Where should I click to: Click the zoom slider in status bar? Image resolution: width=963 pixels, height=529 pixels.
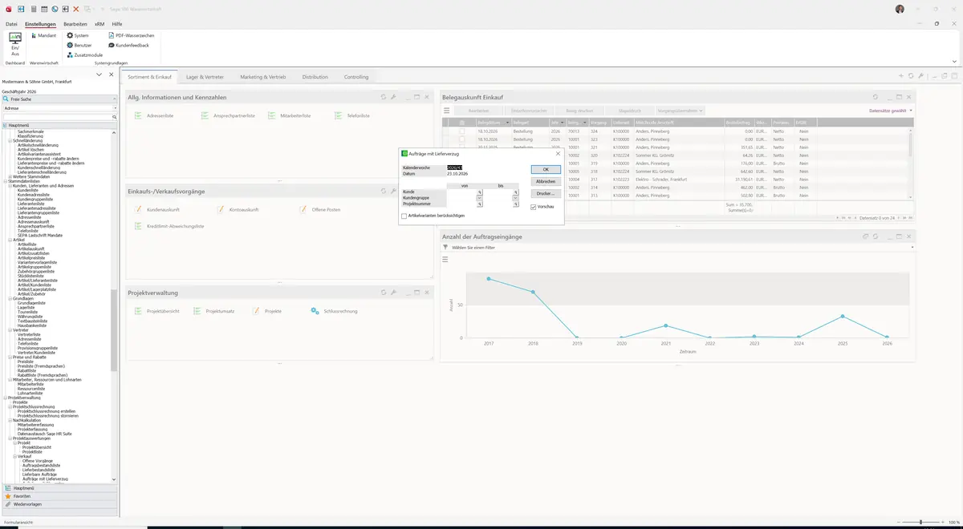920,523
